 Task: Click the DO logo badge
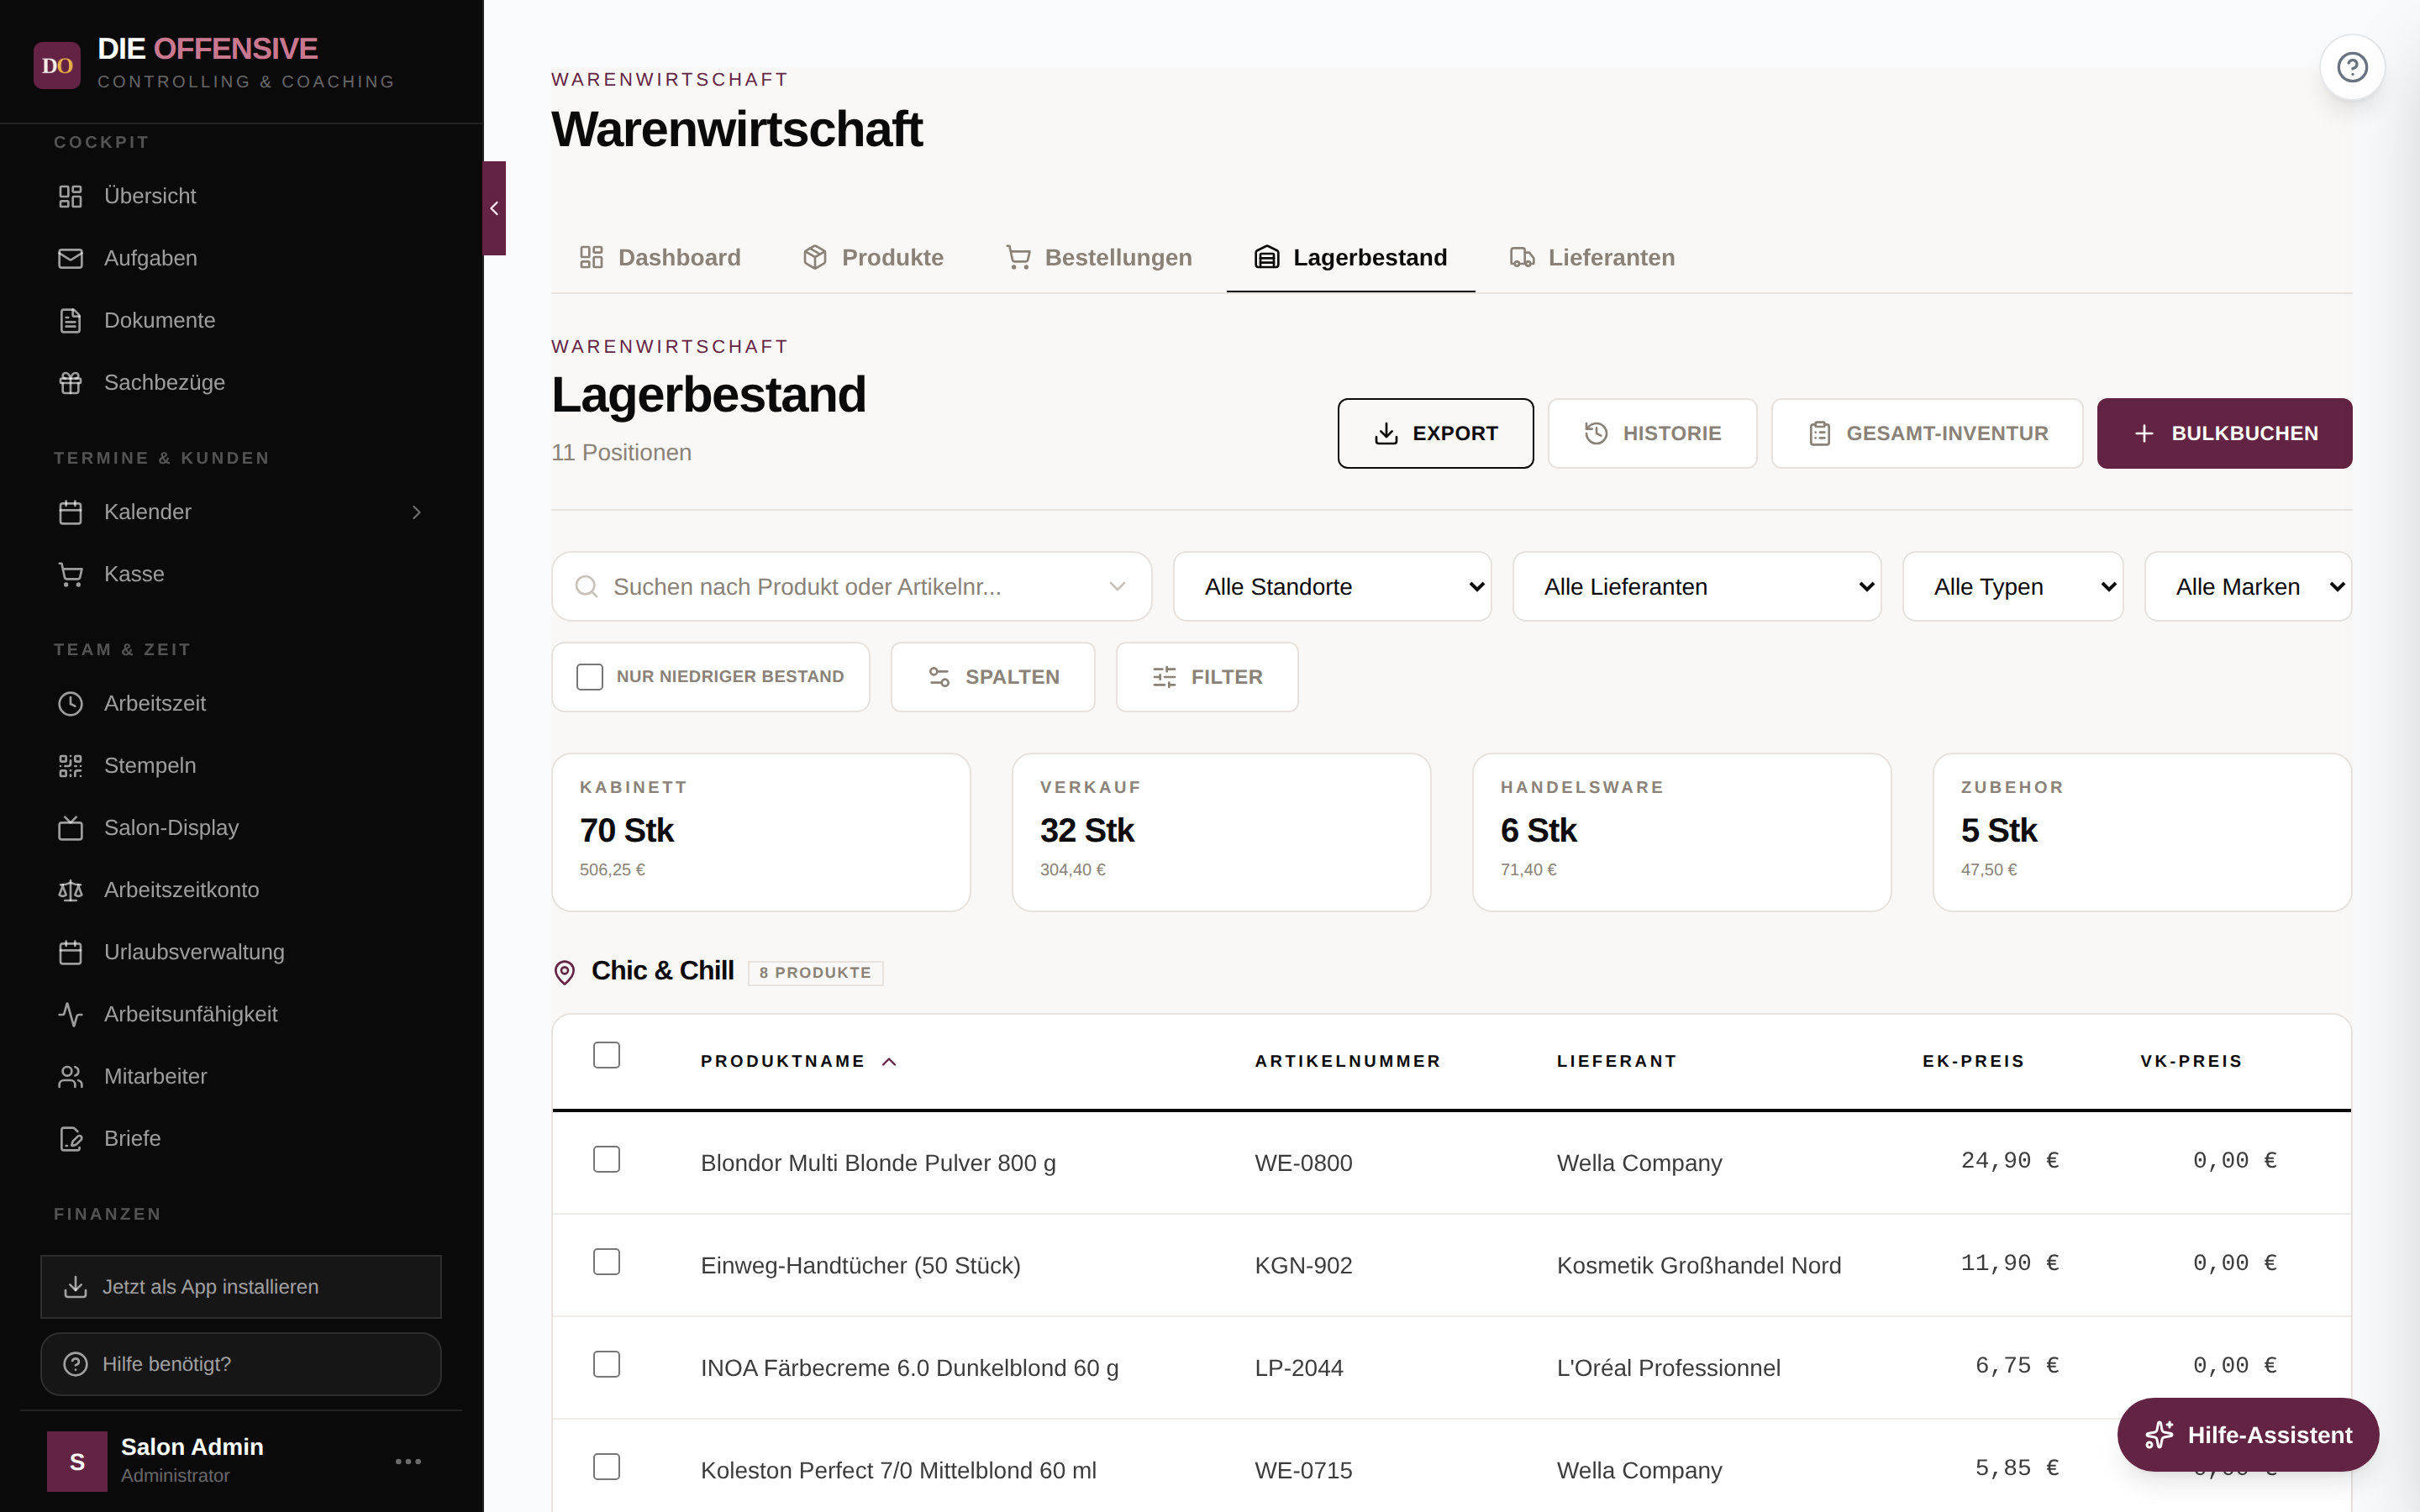[x=57, y=65]
